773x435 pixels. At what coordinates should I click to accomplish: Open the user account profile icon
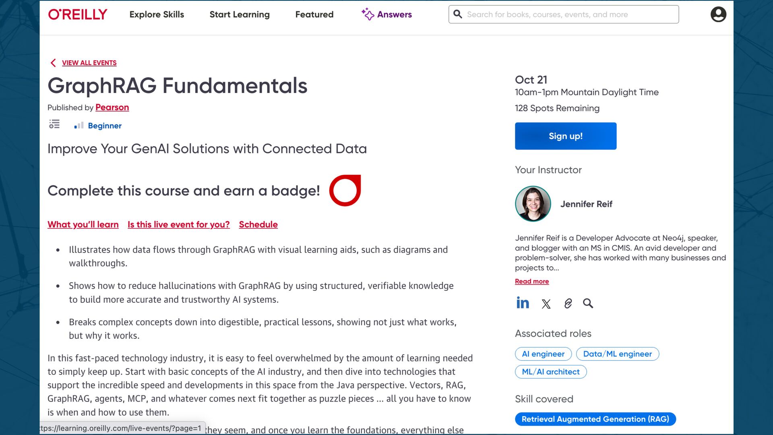pos(718,14)
